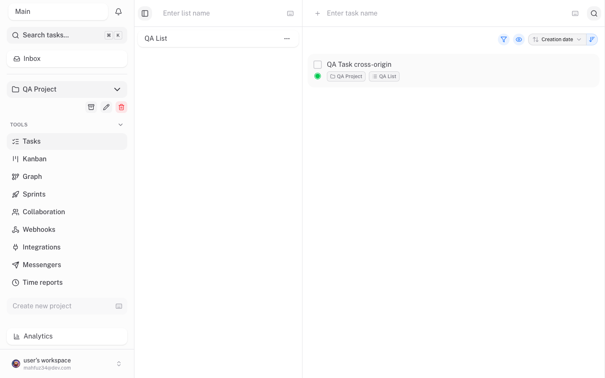Open the Tasks tool

[67, 142]
